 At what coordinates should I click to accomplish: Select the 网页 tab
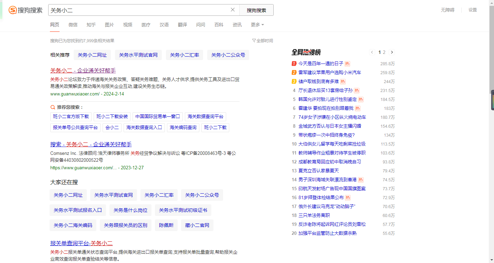[55, 25]
